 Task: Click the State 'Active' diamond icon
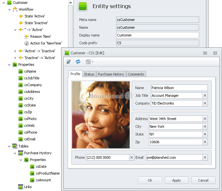pyautogui.click(x=21, y=16)
